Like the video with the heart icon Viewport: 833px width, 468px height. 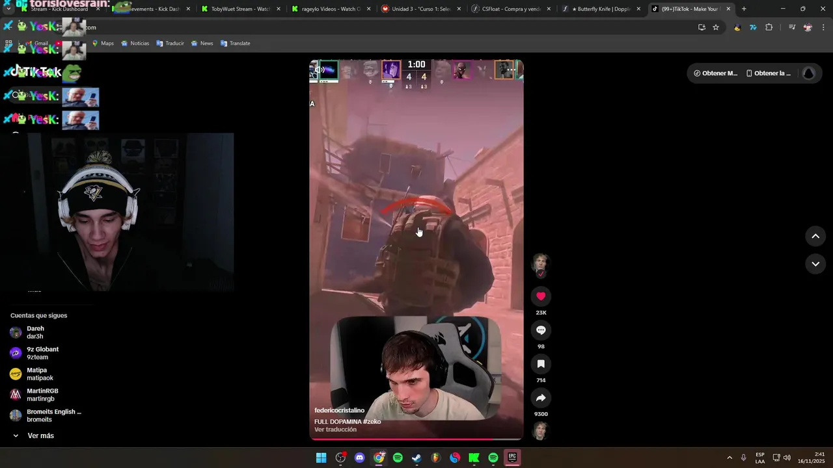pyautogui.click(x=541, y=296)
